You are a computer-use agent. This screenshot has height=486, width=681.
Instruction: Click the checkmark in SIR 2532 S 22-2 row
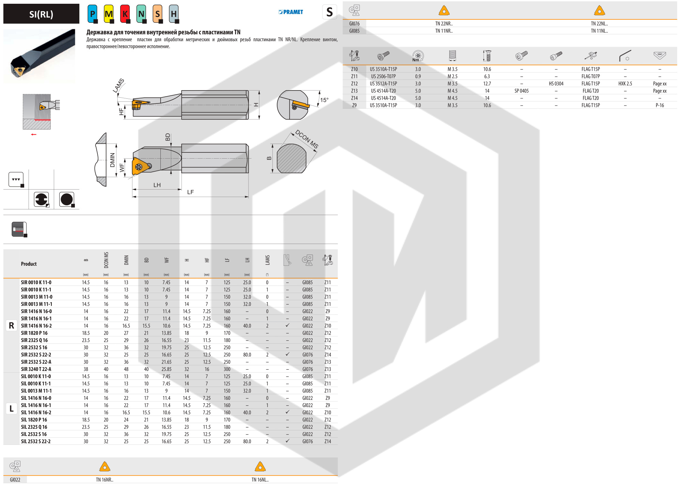pos(287,354)
